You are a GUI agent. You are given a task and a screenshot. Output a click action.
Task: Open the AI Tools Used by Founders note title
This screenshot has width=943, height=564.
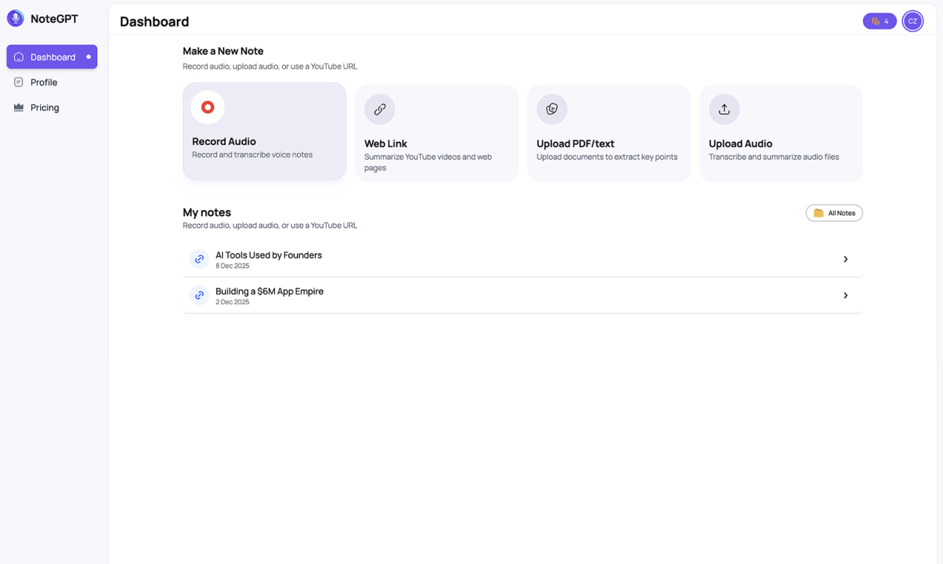pos(269,255)
